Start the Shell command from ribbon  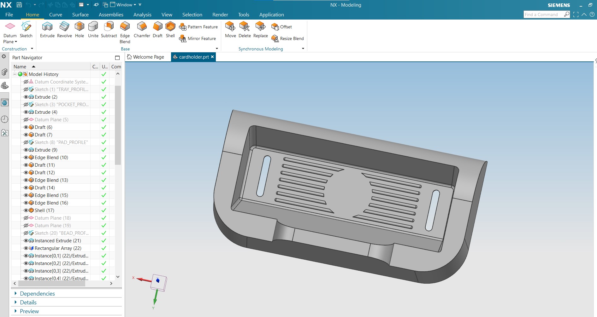tap(170, 30)
